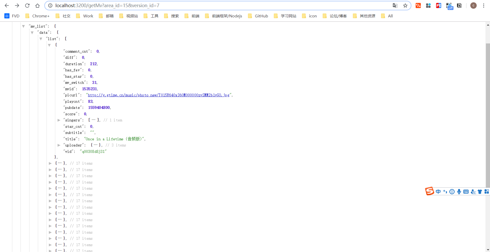This screenshot has width=490, height=252.
Task: Click the scrollbar down arrow
Action: pyautogui.click(x=488, y=250)
